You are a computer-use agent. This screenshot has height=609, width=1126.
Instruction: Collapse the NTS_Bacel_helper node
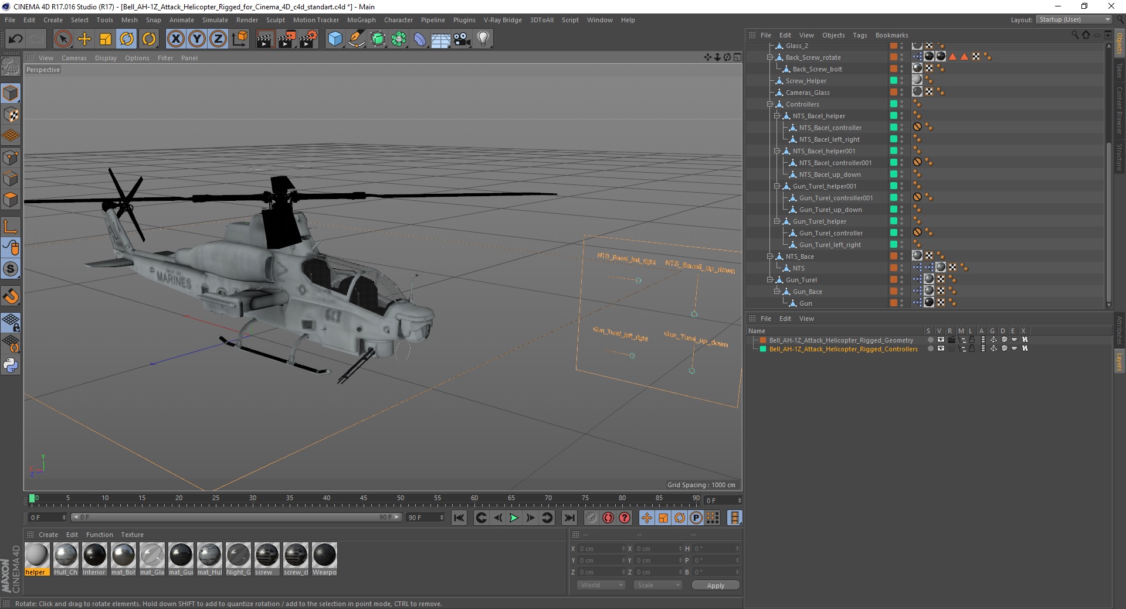click(x=777, y=116)
